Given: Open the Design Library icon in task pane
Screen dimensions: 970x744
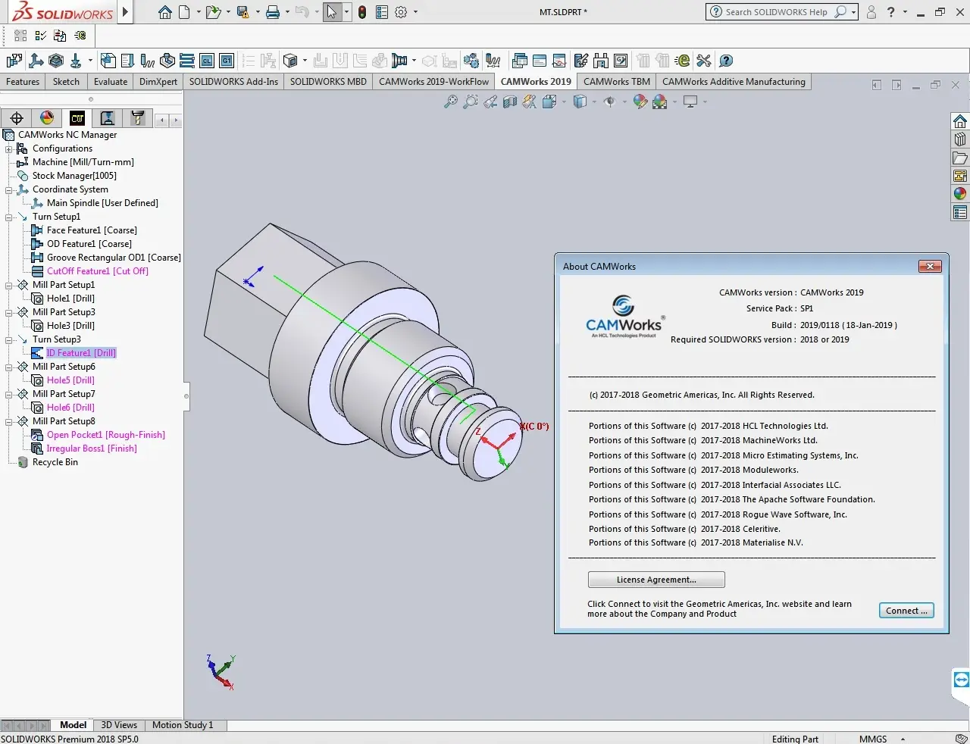Looking at the screenshot, I should point(960,139).
